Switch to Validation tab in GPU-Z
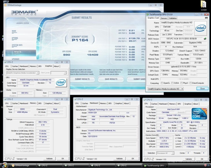211x168 pixels. [173, 18]
